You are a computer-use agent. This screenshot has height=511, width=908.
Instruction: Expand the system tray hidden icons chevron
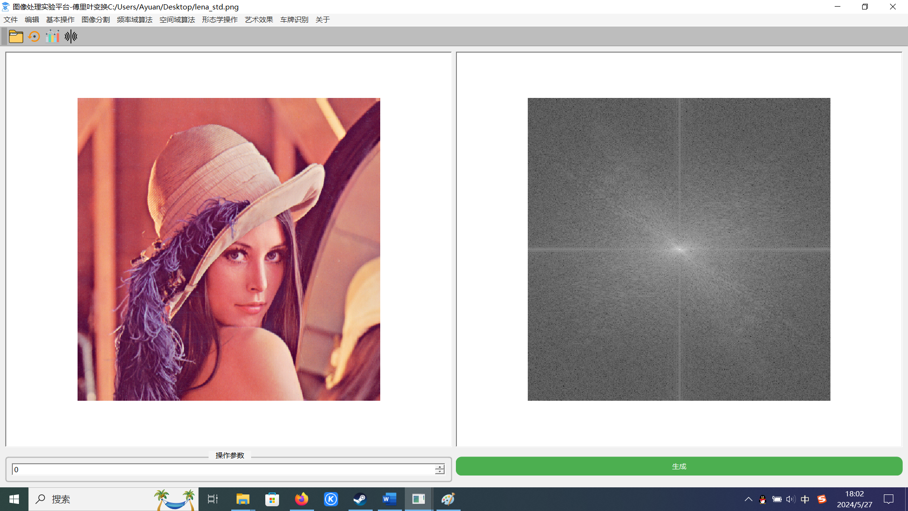748,499
